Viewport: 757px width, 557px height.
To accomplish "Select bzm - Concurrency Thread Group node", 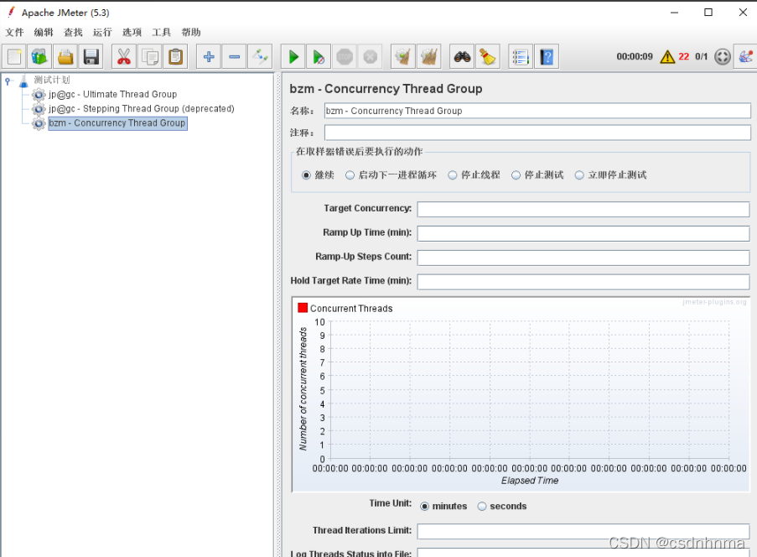I will (117, 123).
